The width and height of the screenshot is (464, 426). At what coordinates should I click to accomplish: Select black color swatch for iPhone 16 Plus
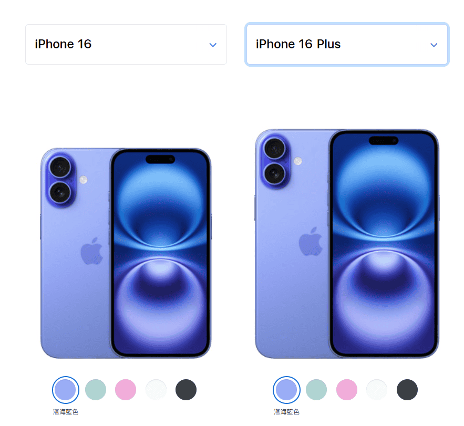(407, 390)
